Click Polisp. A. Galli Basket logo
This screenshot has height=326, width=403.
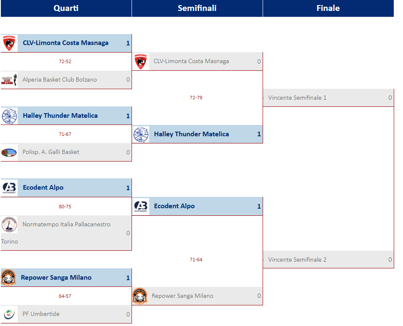[x=9, y=152]
